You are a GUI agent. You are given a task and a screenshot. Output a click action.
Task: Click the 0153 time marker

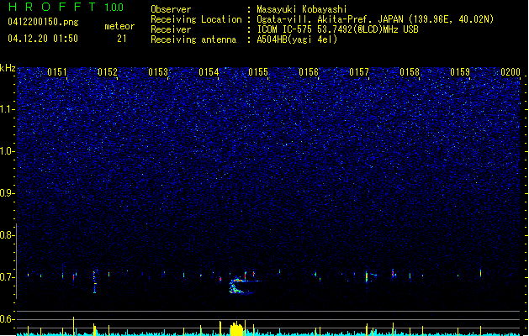coord(158,72)
